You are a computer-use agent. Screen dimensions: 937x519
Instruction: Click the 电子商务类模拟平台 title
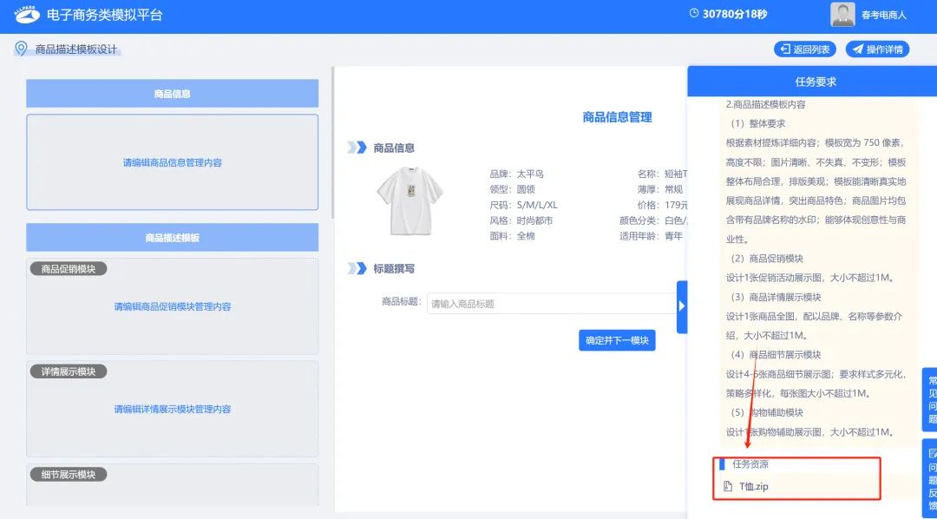pyautogui.click(x=105, y=15)
